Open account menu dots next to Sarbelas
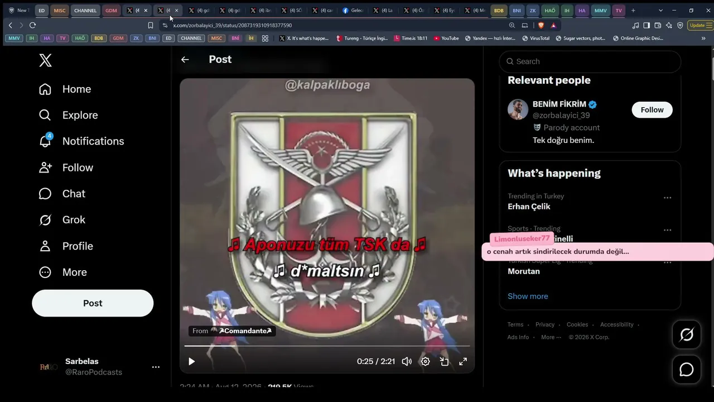This screenshot has width=714, height=402. (x=156, y=367)
